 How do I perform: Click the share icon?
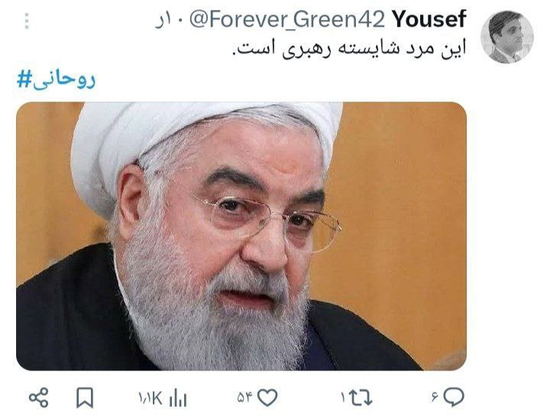point(39,398)
